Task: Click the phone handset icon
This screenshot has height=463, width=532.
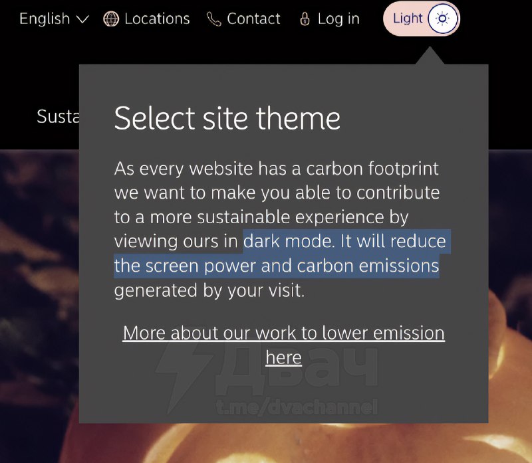Action: click(x=213, y=19)
